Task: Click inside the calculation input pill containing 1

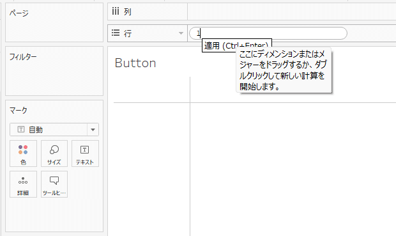Action: pyautogui.click(x=268, y=33)
